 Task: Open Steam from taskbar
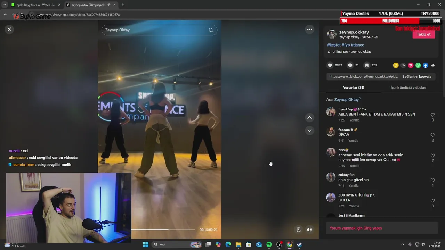click(x=299, y=244)
